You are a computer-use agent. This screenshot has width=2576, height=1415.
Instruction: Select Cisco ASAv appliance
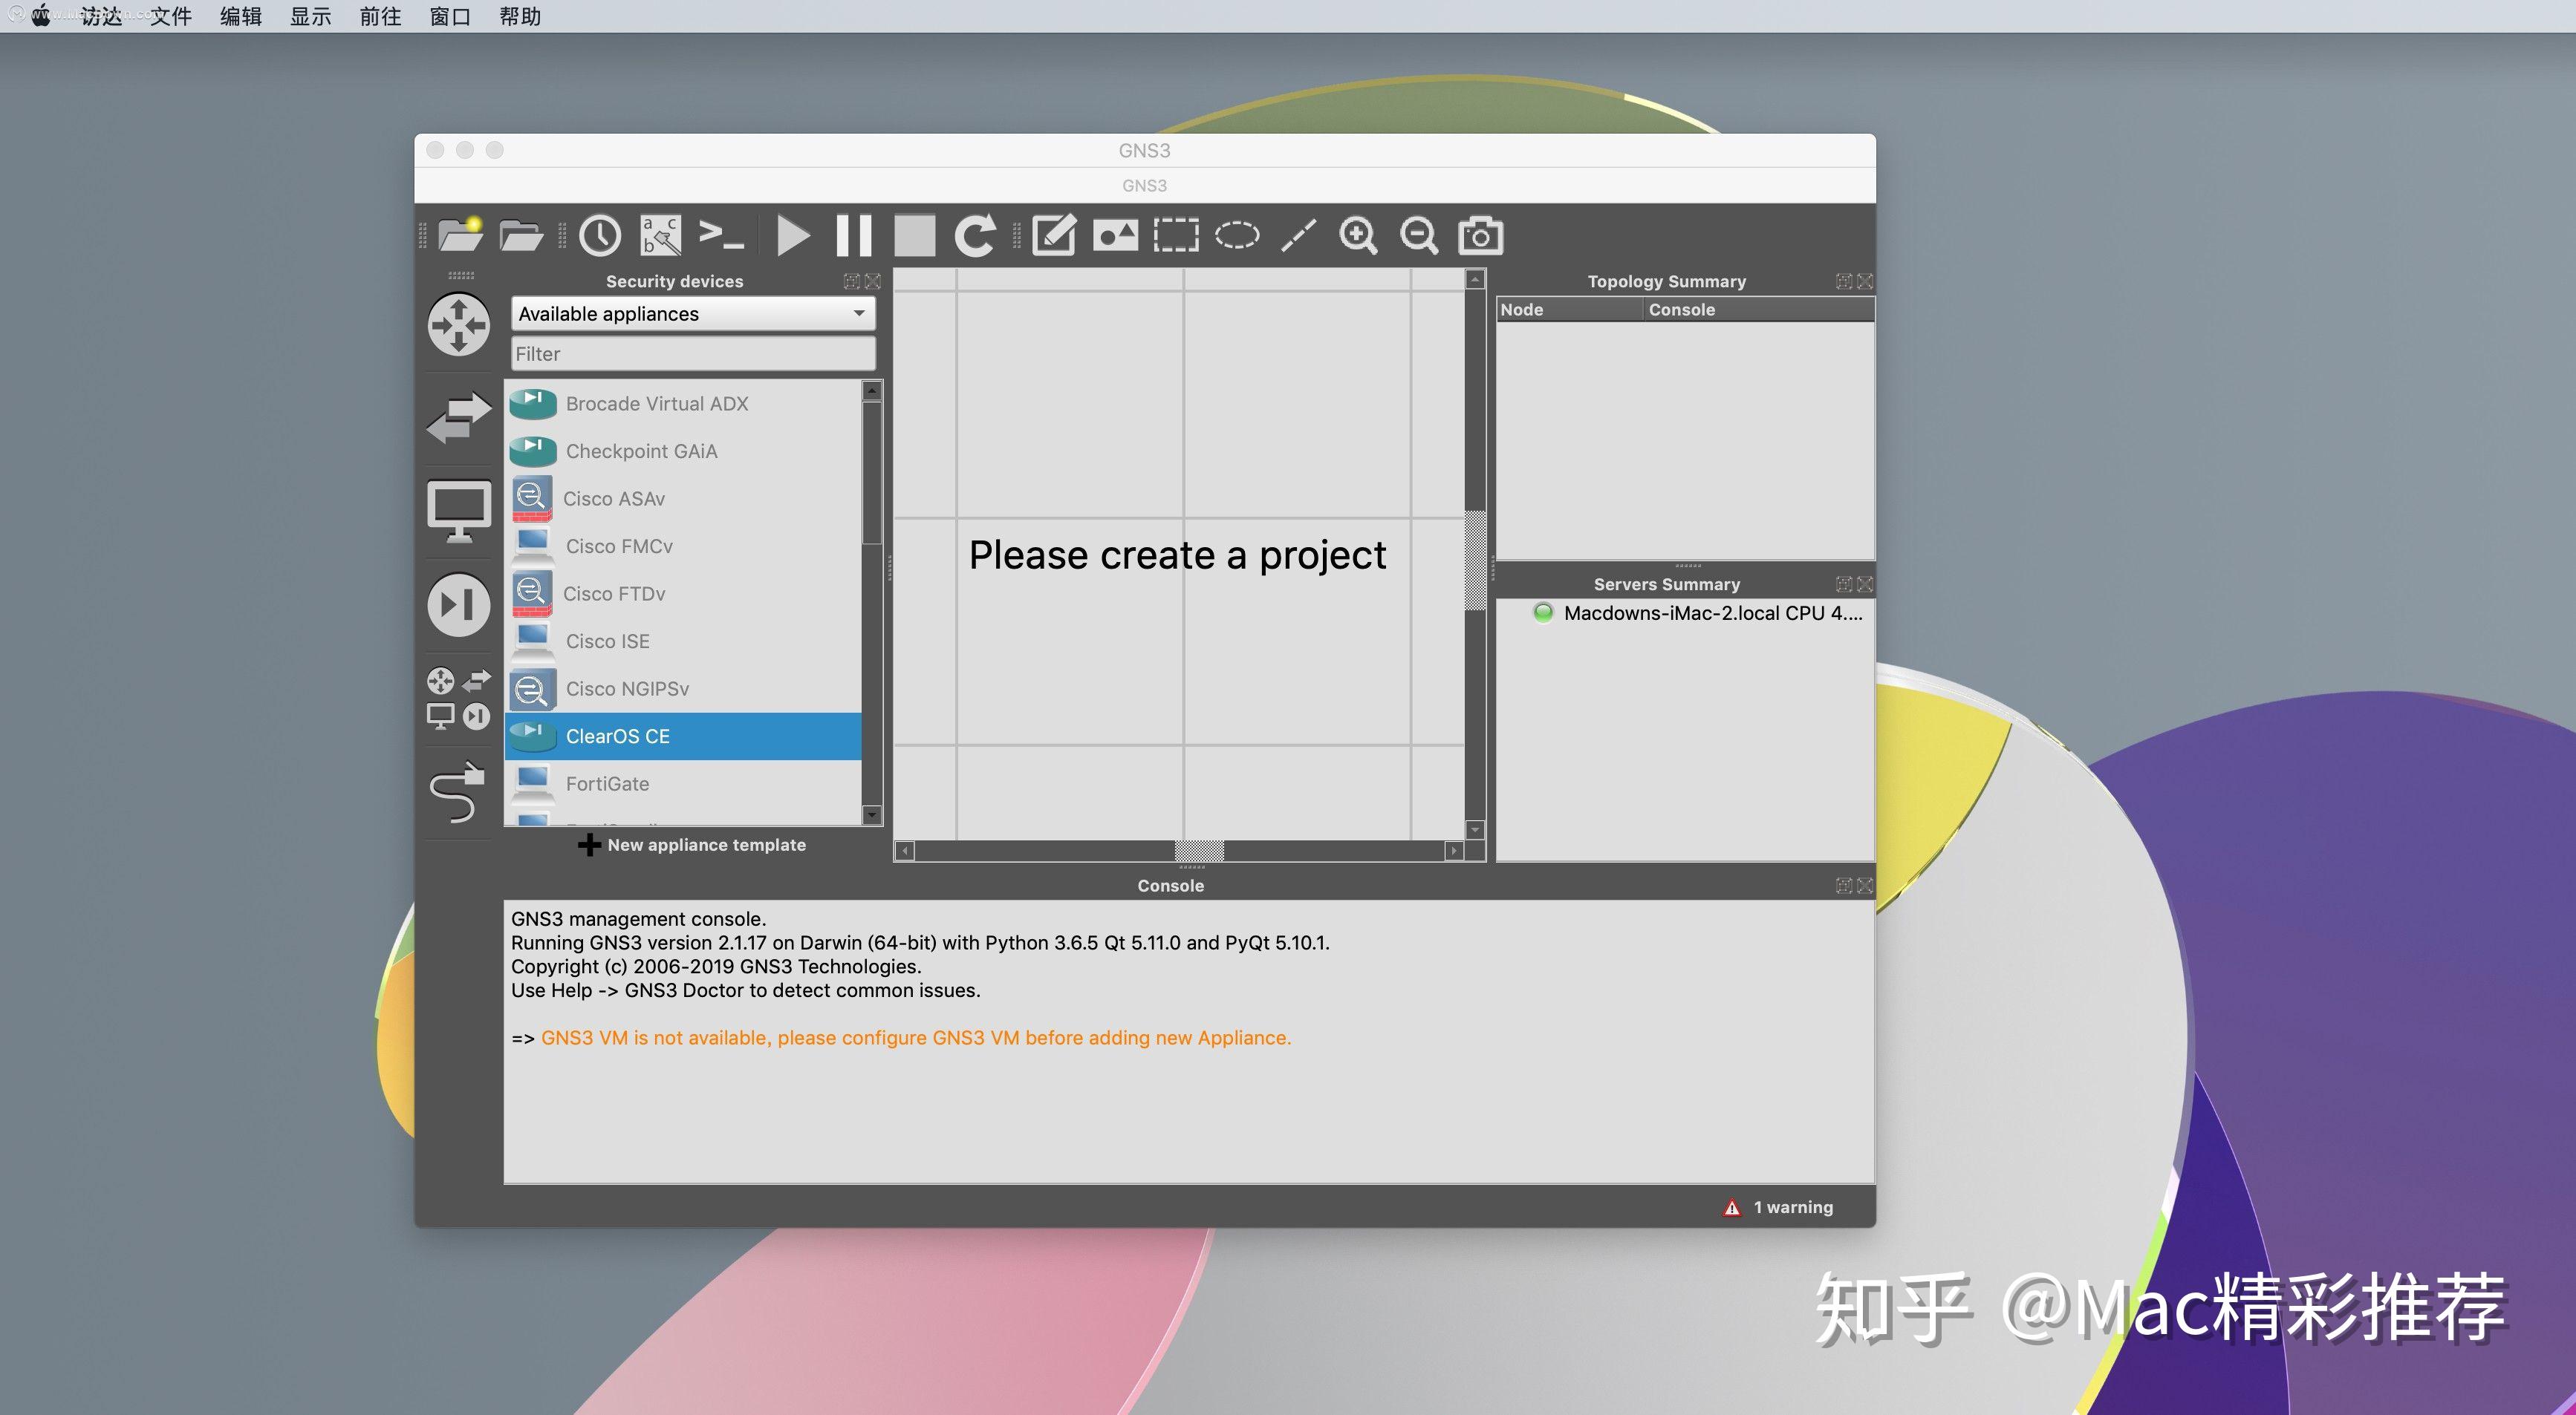(683, 499)
